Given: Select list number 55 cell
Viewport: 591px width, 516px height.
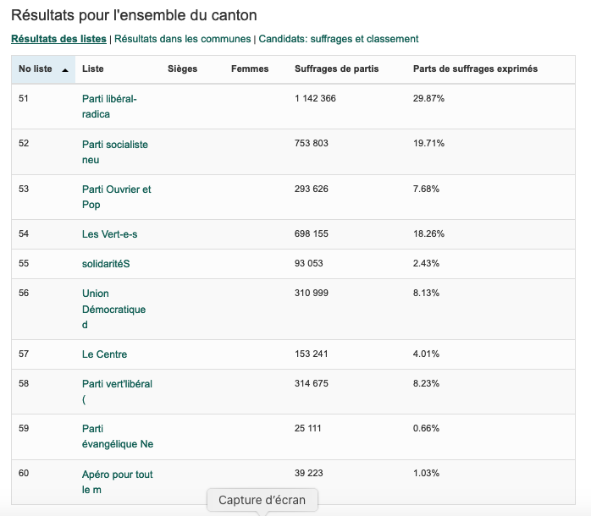Looking at the screenshot, I should click(24, 263).
